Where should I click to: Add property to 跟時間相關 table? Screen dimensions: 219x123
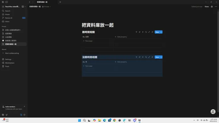[121, 37]
